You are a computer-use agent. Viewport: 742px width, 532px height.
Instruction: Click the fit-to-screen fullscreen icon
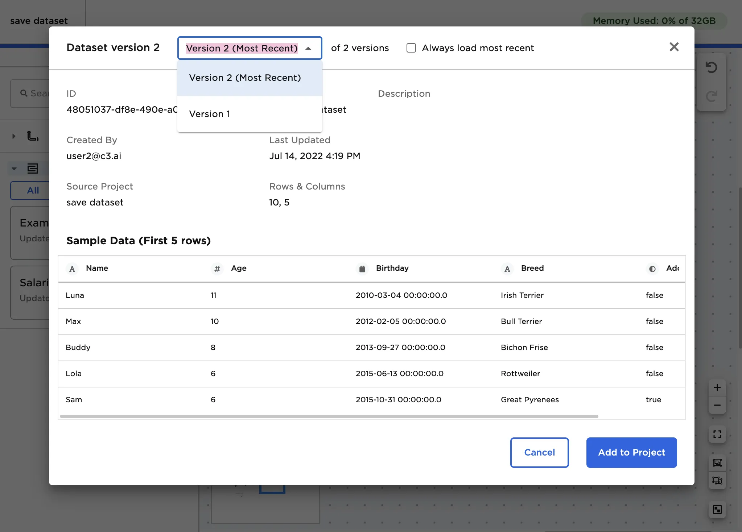[x=717, y=434]
